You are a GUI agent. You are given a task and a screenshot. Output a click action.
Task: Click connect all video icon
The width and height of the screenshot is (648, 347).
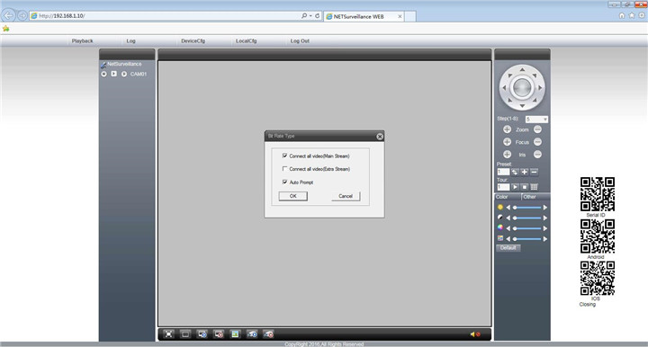coord(202,334)
